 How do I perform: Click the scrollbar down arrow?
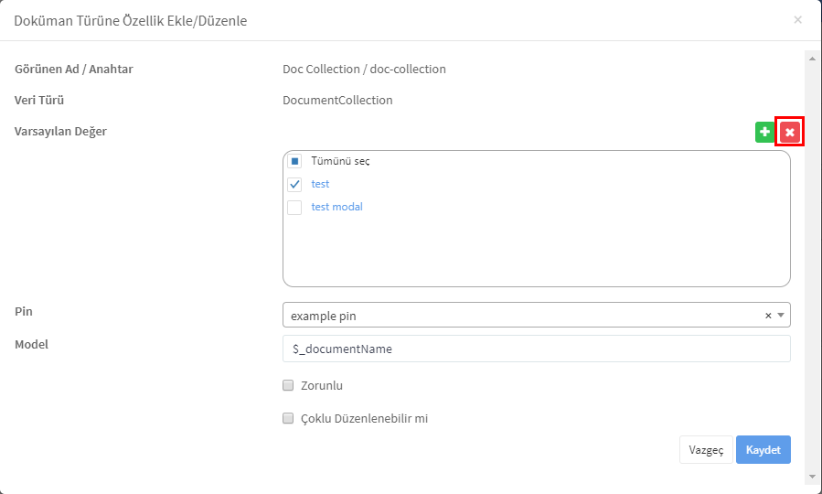(812, 477)
